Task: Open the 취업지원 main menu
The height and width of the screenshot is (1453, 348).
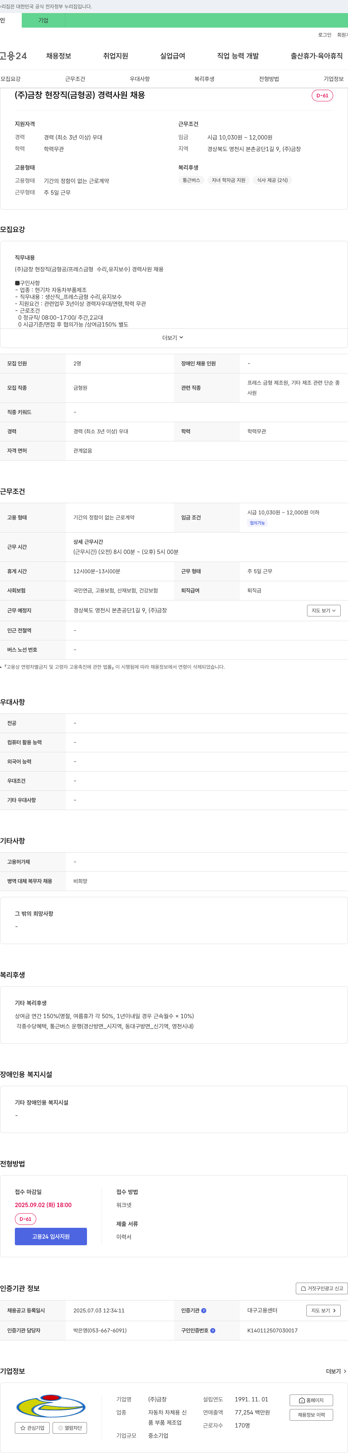Action: click(x=115, y=56)
